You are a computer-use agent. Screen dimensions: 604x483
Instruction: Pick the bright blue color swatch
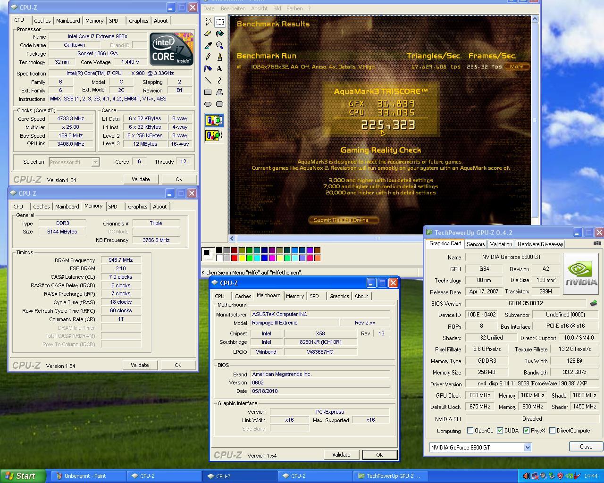tap(264, 258)
